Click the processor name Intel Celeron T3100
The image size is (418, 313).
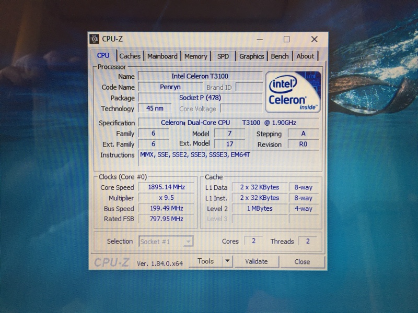point(200,76)
